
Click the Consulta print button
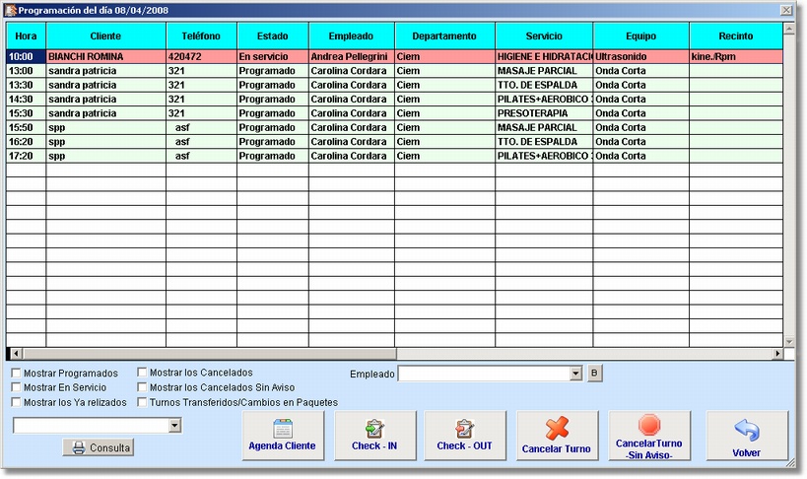(99, 447)
